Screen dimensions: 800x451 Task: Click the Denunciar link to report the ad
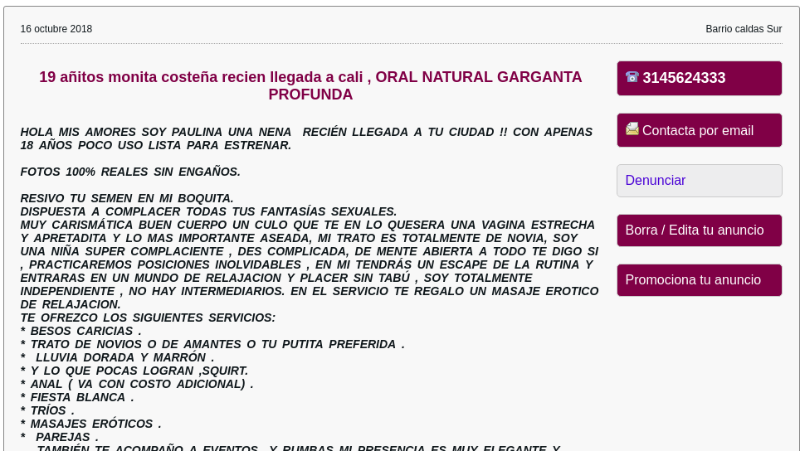[x=656, y=181]
